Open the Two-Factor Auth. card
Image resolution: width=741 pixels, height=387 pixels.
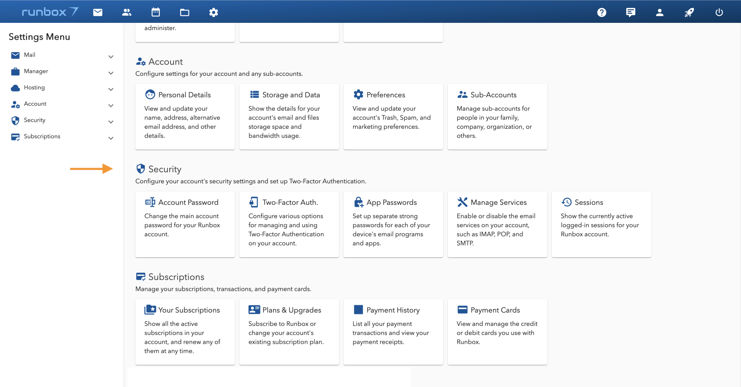pos(289,224)
